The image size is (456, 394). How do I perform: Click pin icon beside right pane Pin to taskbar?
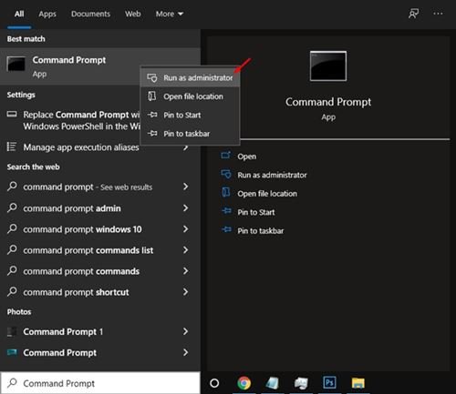click(x=226, y=229)
